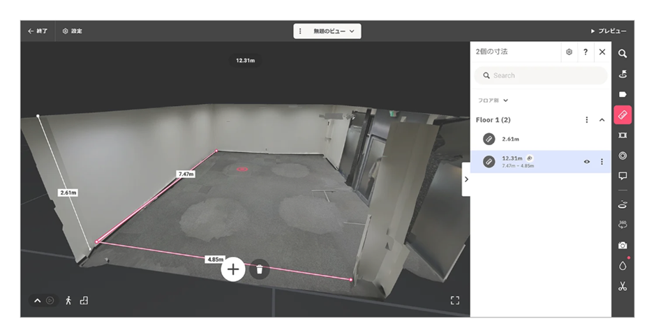Start the プレビュー preview
Viewport: 656px width, 330px height.
609,31
